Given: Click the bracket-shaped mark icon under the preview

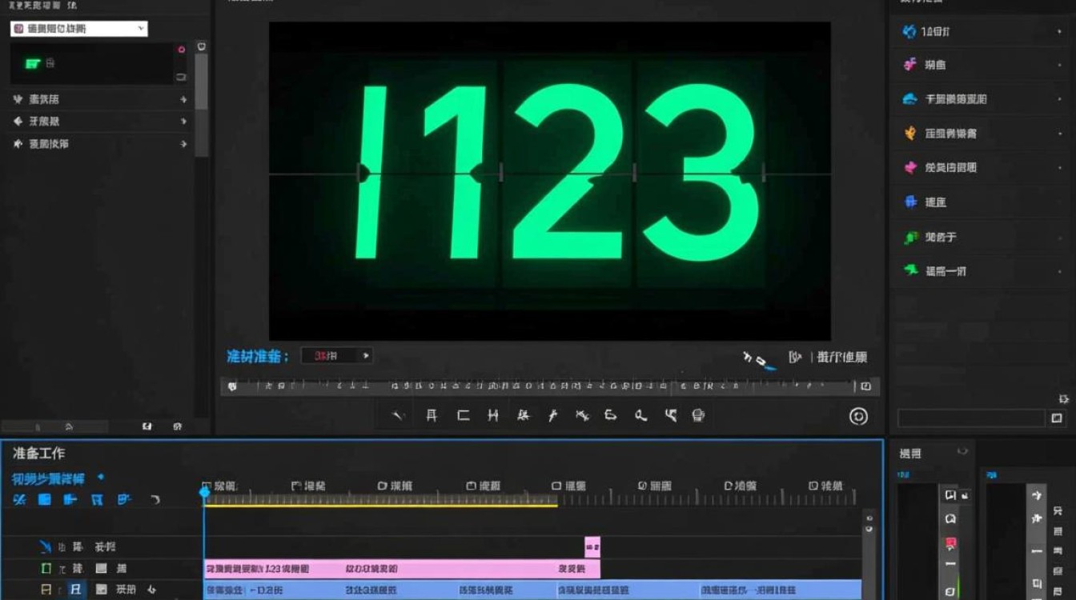Looking at the screenshot, I should tap(463, 415).
